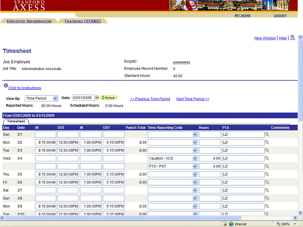Switch to the Employee Information tab

(29, 21)
